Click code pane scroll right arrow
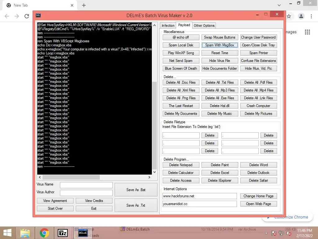The height and width of the screenshot is (239, 318). (149, 177)
